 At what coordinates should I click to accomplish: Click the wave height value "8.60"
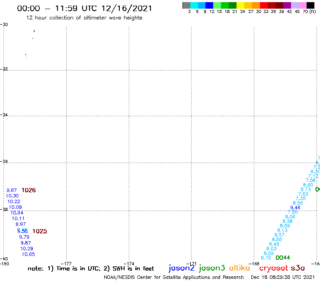coord(308,185)
